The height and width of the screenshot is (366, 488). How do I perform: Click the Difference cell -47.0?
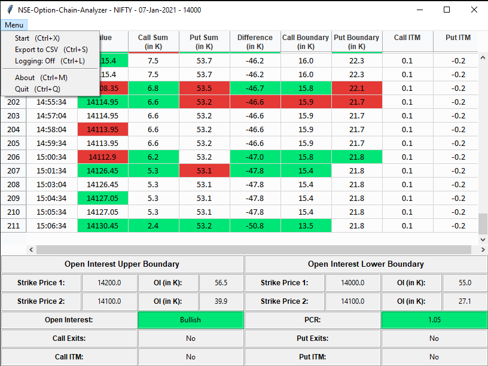255,157
